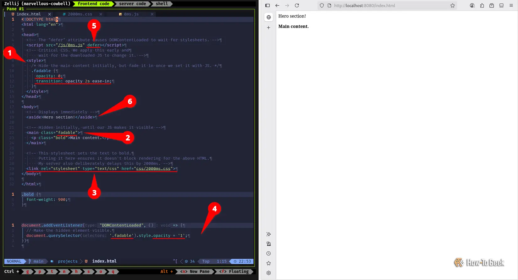Screen dimensions: 518x280
Task: Click the browser forward arrow
Action: click(287, 6)
